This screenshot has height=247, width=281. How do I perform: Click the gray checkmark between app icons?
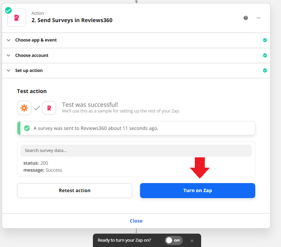37,108
